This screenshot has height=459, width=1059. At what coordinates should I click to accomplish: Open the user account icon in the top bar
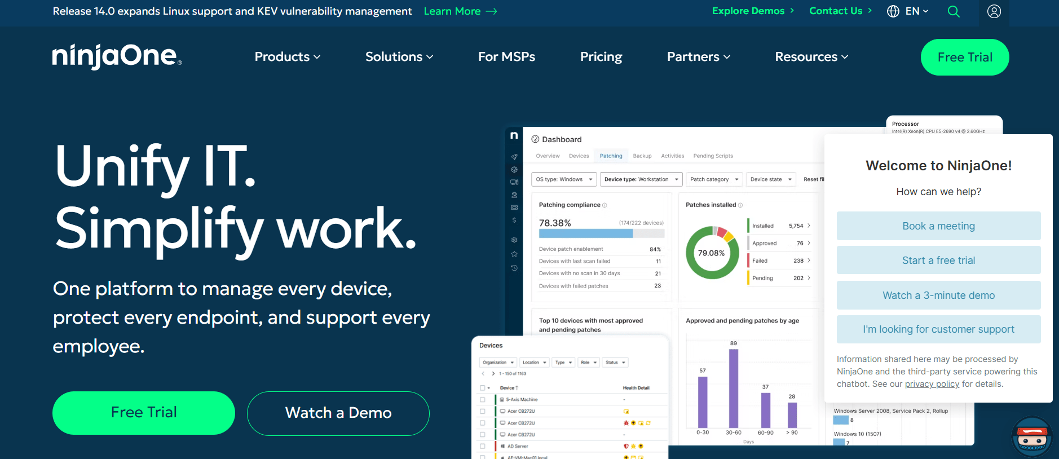tap(994, 11)
